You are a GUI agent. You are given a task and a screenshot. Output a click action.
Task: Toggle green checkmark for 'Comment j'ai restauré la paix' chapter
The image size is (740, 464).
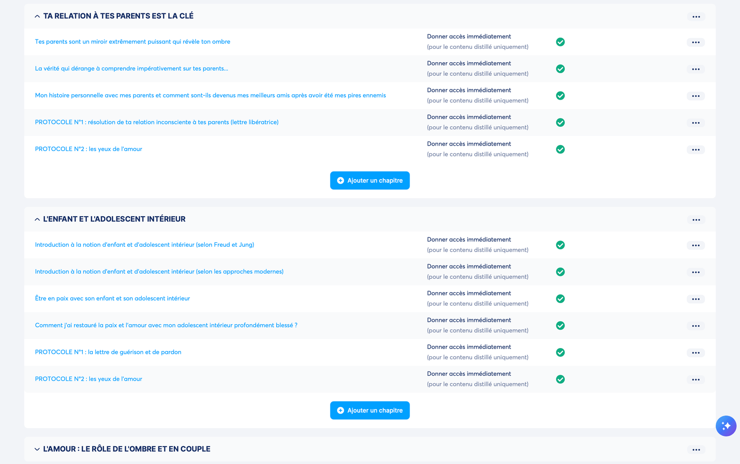coord(560,326)
